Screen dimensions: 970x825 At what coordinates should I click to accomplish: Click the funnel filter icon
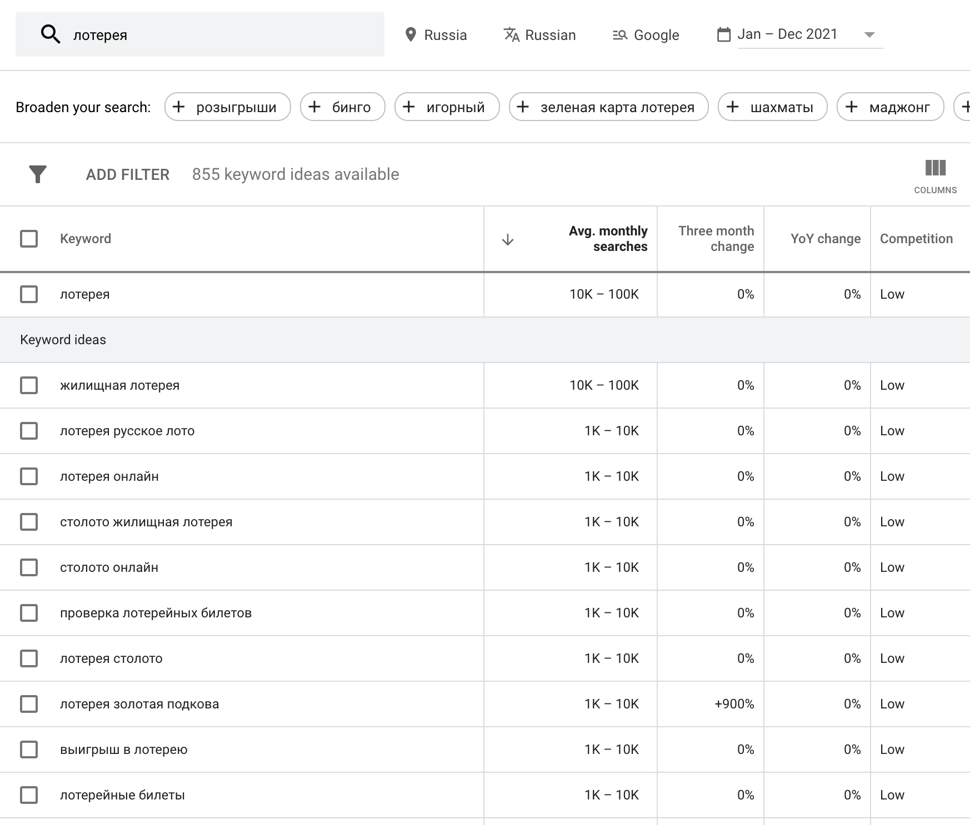pyautogui.click(x=38, y=174)
